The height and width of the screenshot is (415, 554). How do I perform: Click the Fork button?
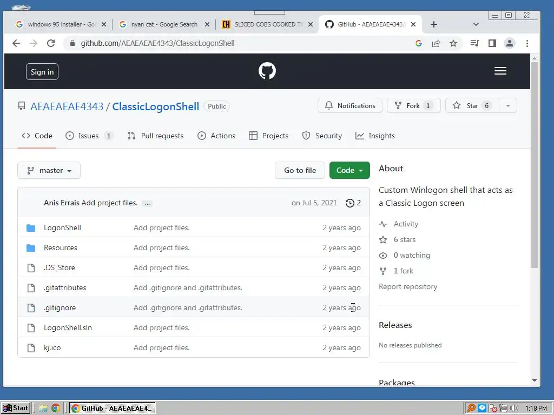[x=414, y=105]
